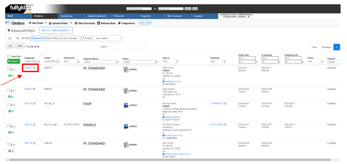Open the Address Book
Viewport: 347px width, 164px height.
pos(107,23)
